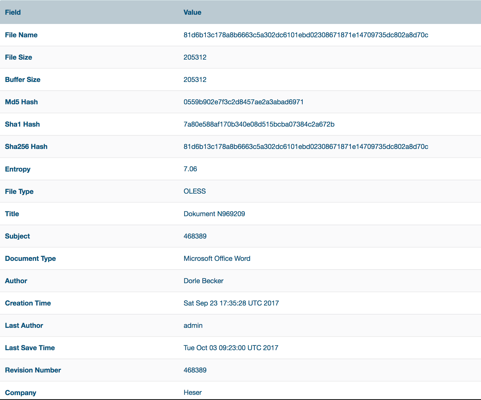Select the author name Dorle Becker
The height and width of the screenshot is (400, 481).
(x=203, y=281)
